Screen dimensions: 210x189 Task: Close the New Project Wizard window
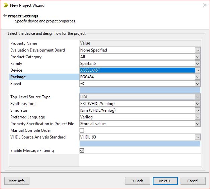pyautogui.click(x=204, y=5)
